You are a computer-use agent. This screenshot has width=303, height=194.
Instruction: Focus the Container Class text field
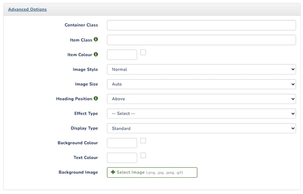coord(201,25)
